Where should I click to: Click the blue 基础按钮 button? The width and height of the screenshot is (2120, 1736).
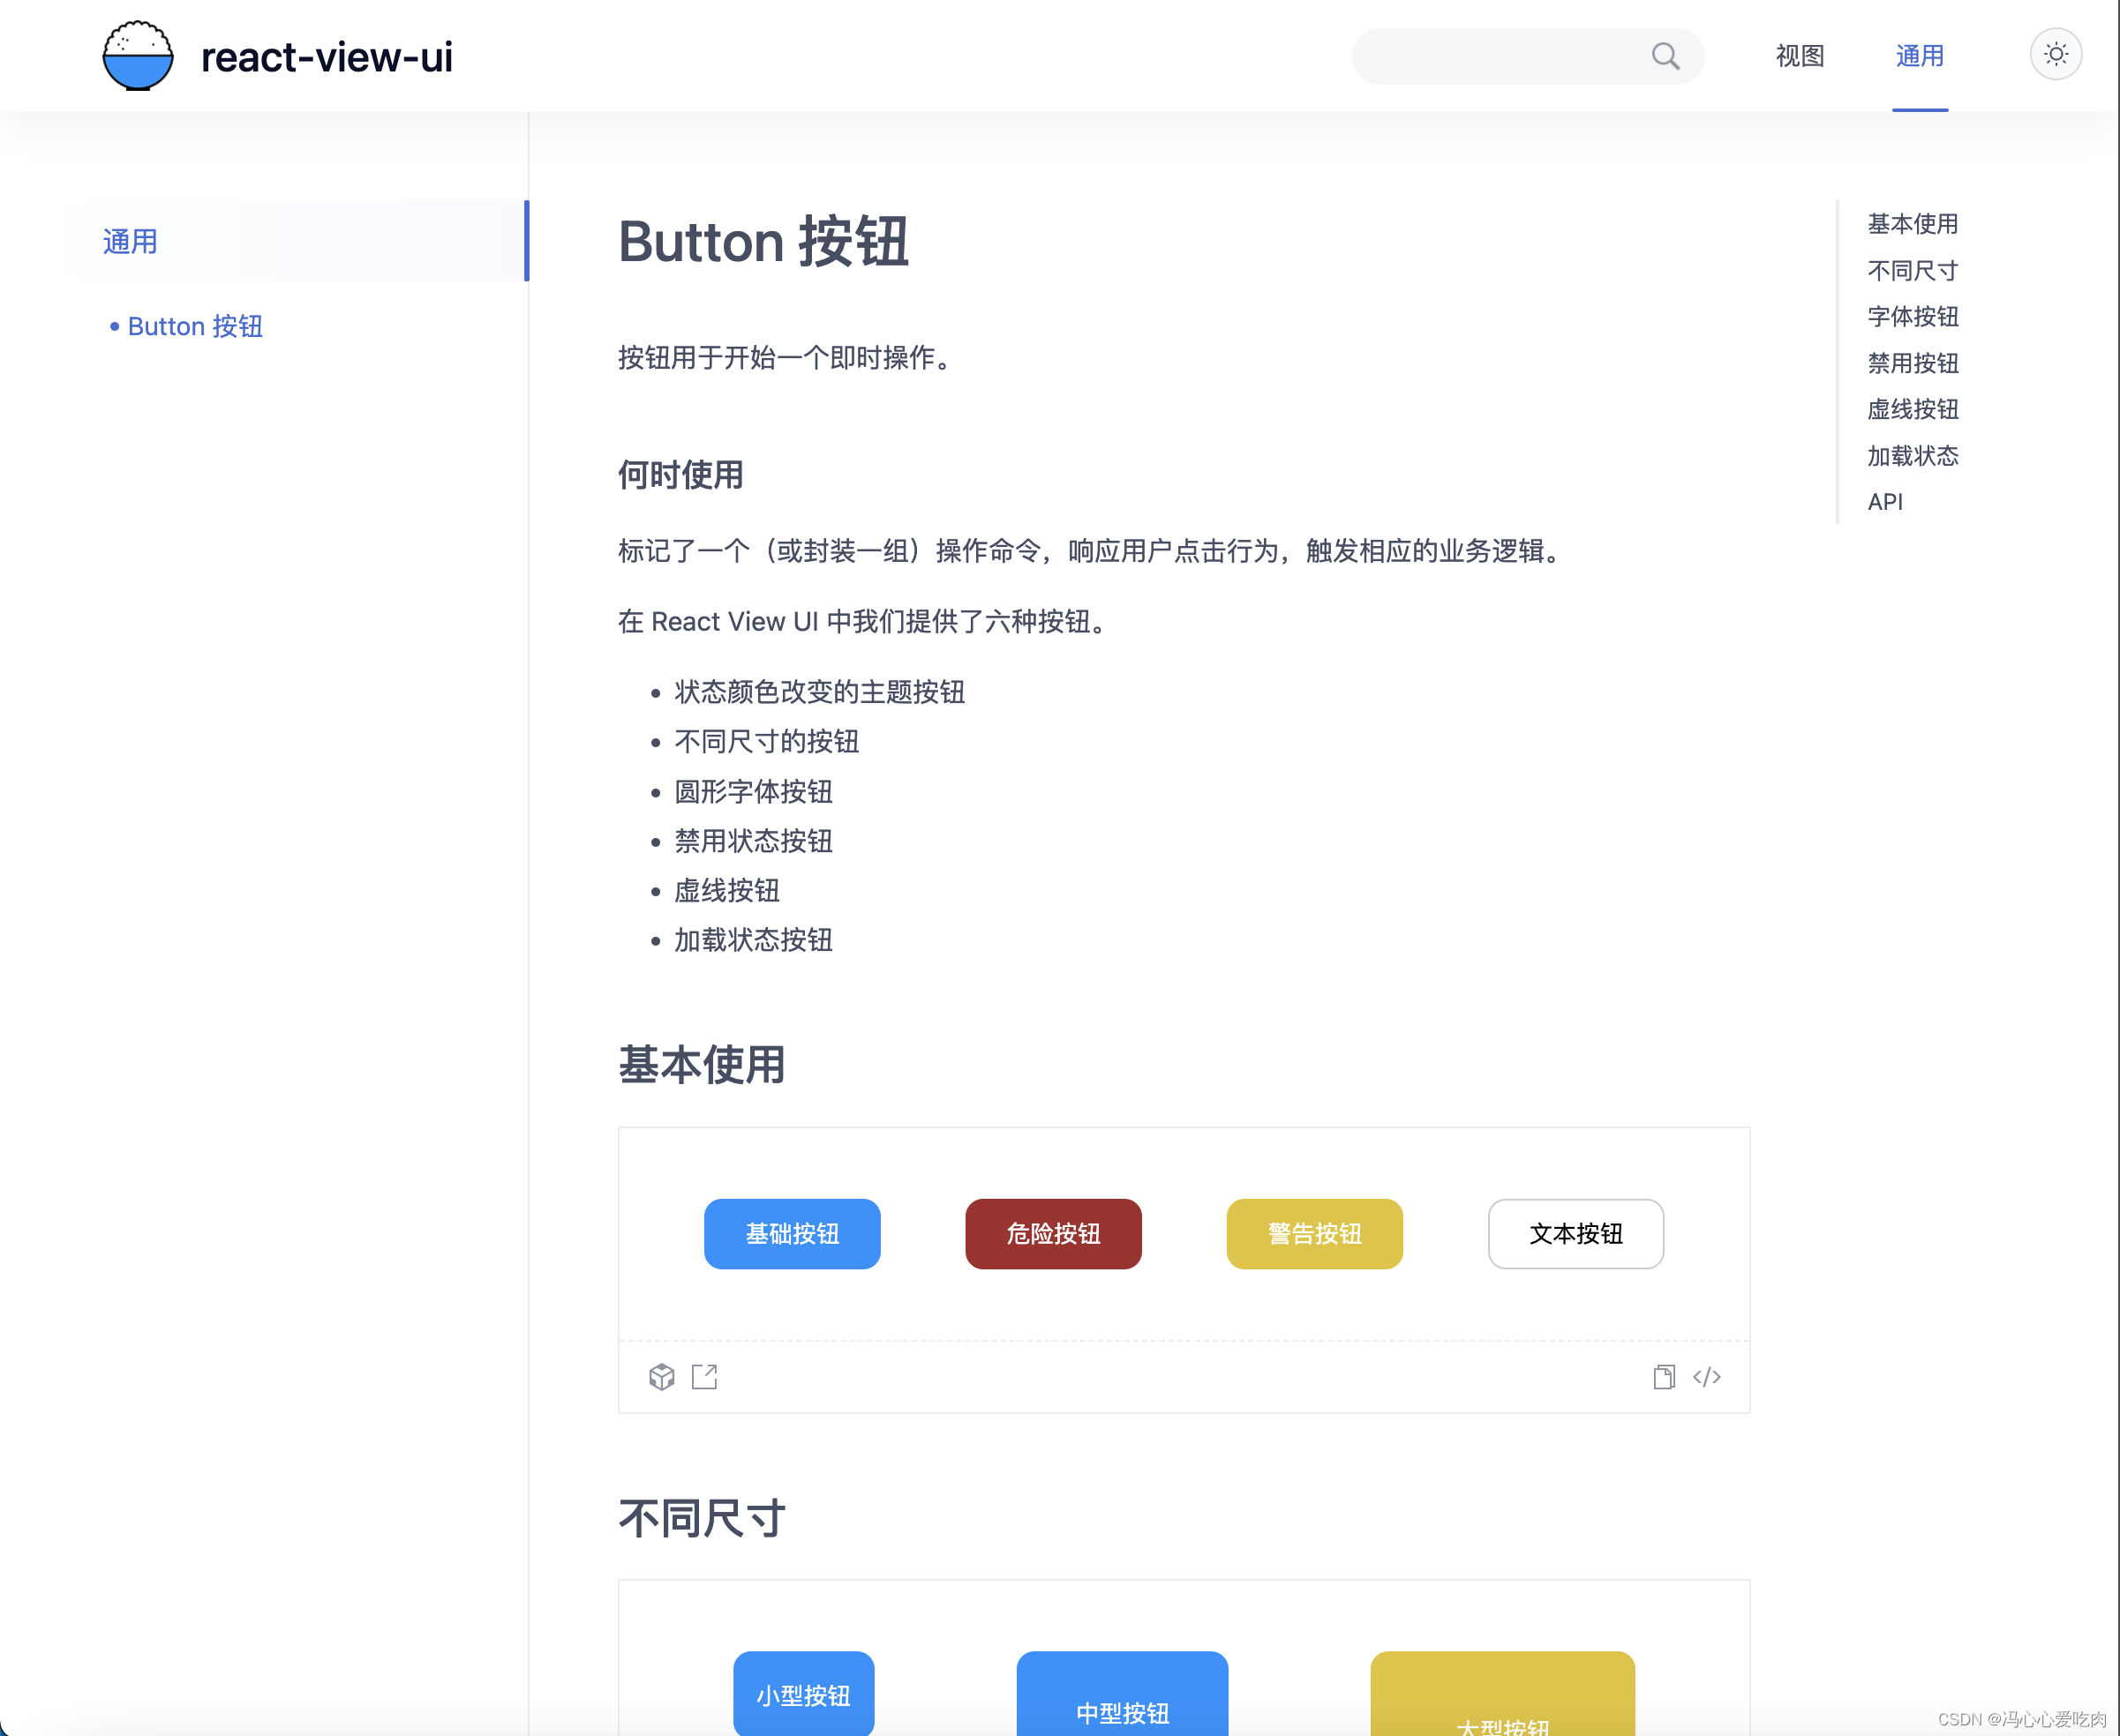click(793, 1233)
